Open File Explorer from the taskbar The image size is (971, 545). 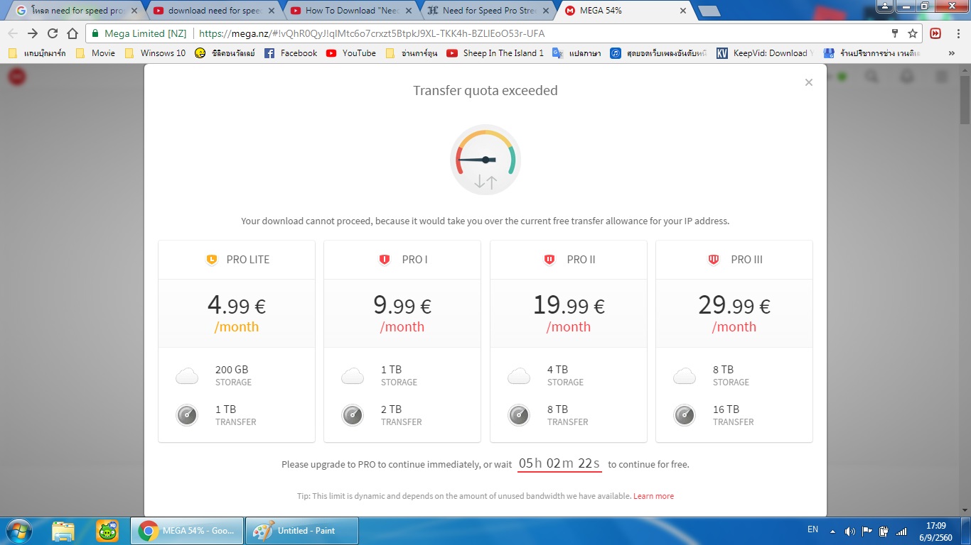click(x=63, y=531)
